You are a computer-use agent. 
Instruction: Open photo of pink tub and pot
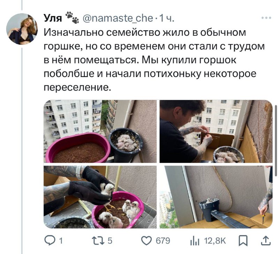[x=100, y=131]
